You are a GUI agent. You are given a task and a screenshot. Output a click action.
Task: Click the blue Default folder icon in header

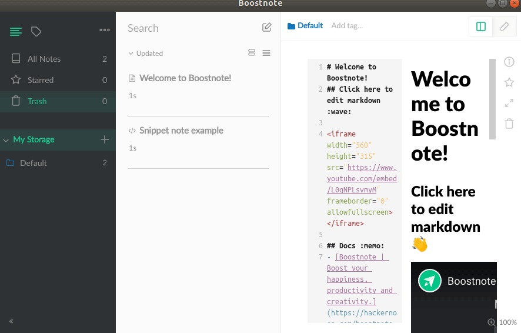(x=292, y=26)
